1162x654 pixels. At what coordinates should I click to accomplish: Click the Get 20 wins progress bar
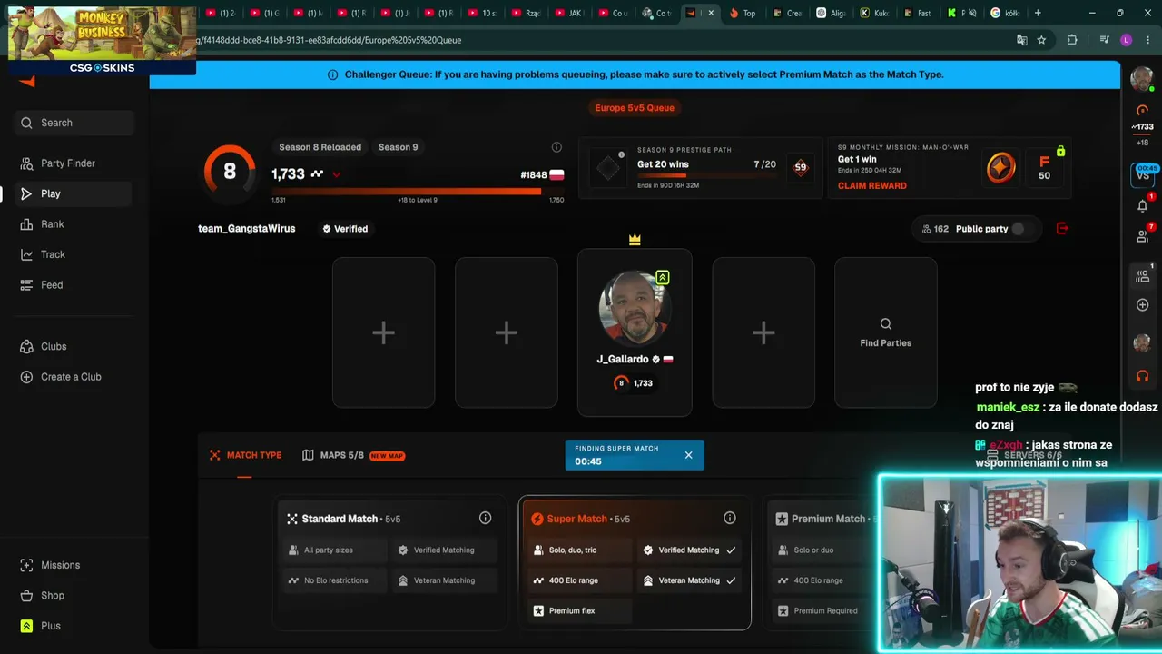706,175
